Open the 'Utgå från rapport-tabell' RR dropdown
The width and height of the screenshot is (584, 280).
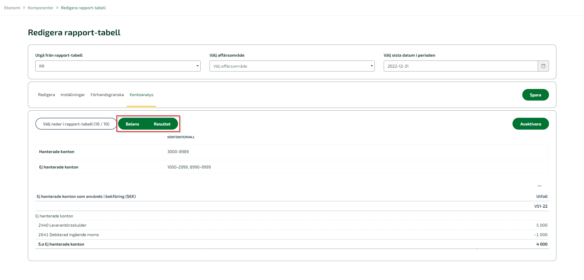tap(118, 66)
